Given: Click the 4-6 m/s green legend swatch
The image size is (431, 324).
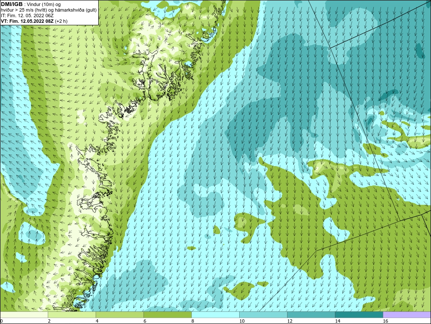Looking at the screenshot, I should tap(120, 315).
